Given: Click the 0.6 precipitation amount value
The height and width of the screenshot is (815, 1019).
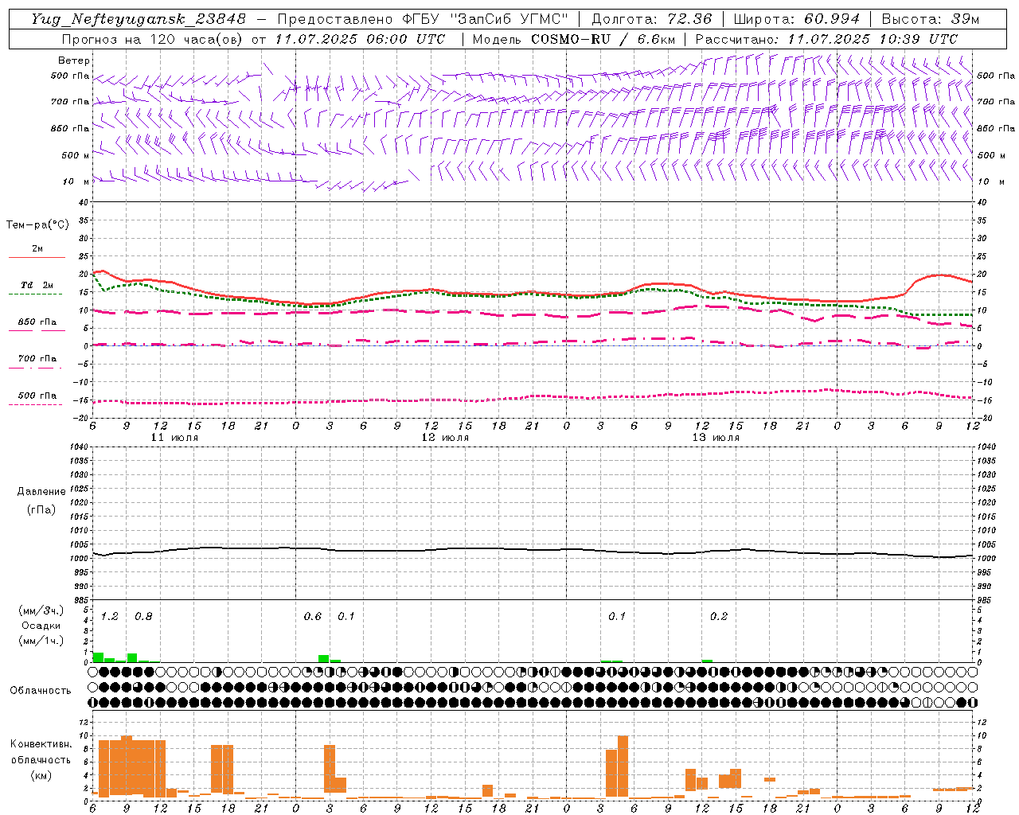Looking at the screenshot, I should coord(313,617).
